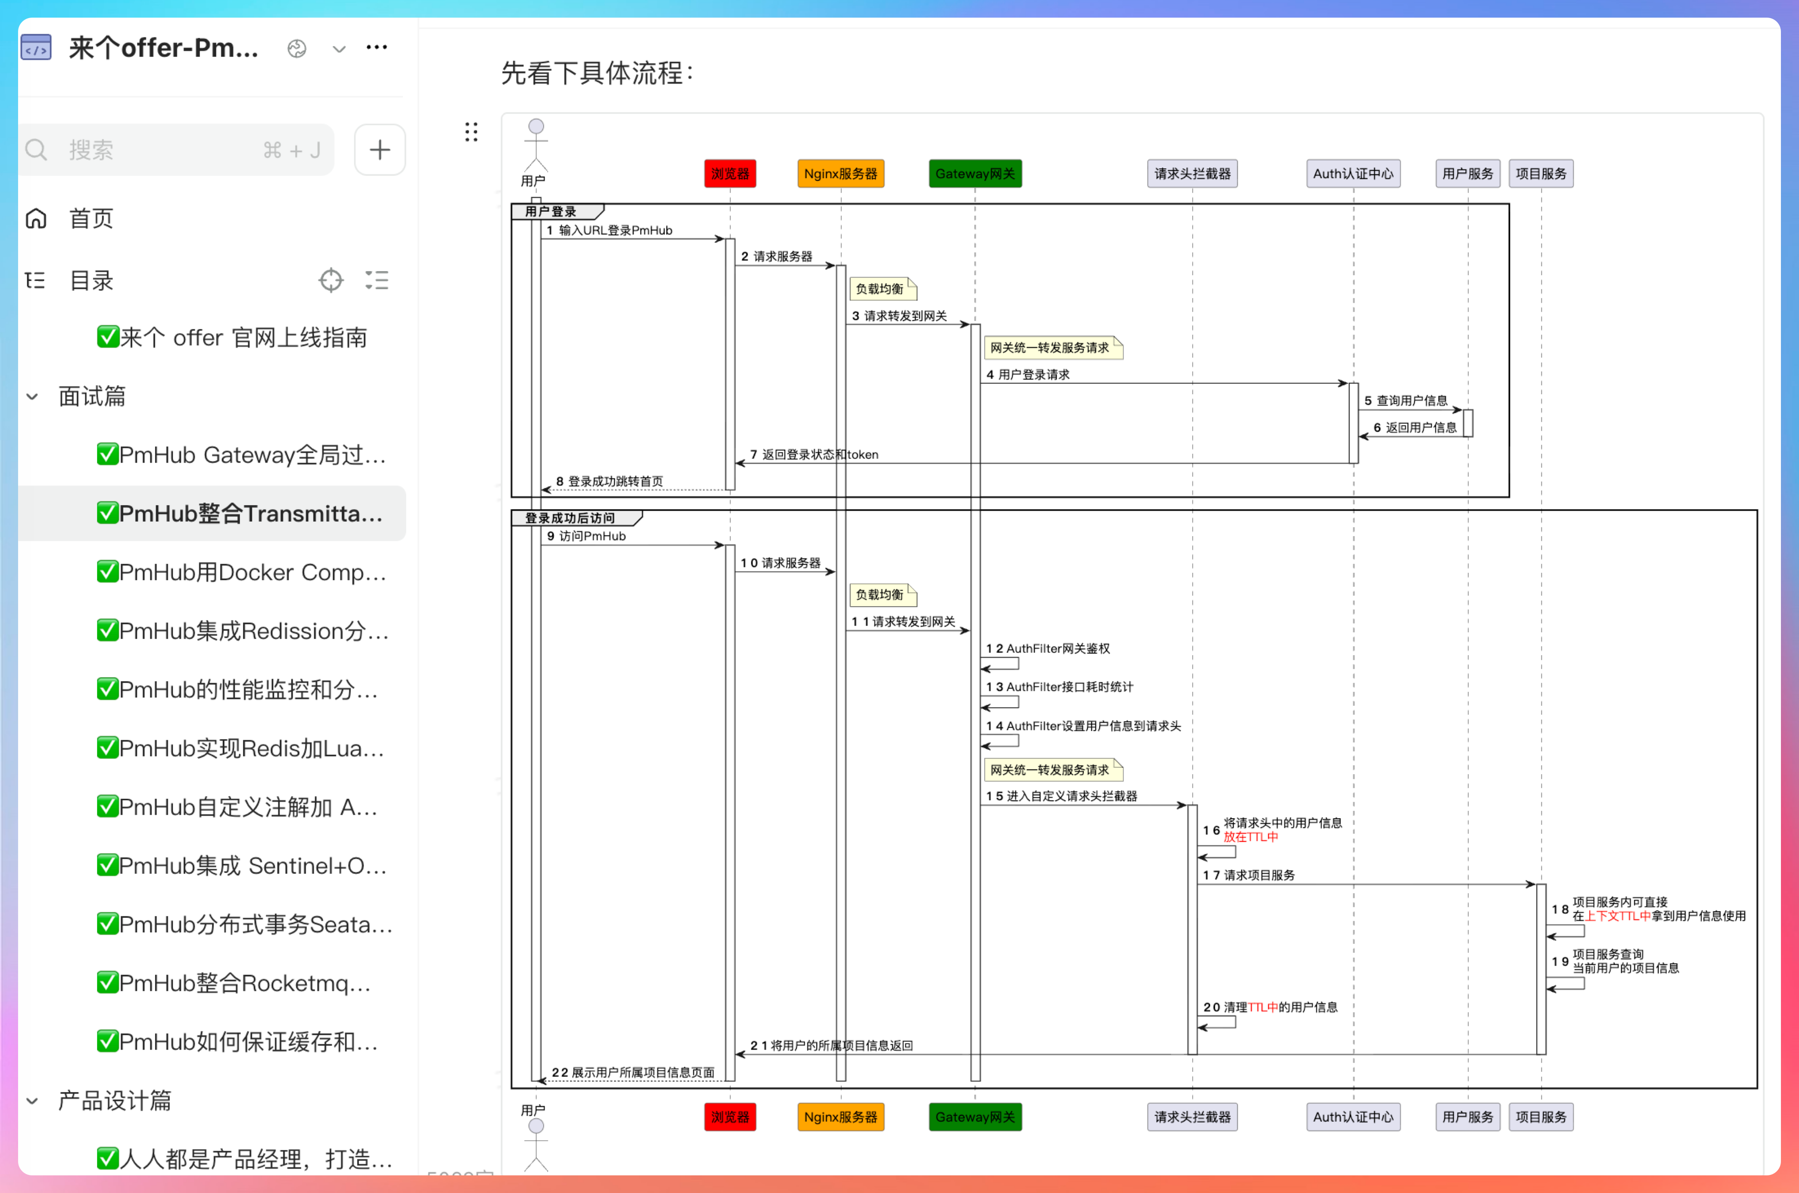The height and width of the screenshot is (1193, 1799).
Task: Open 首页 in the sidebar
Action: coord(91,218)
